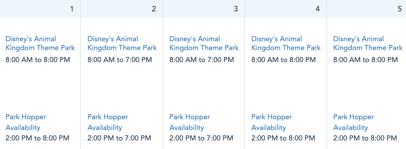Select day 4 in the calendar header
Viewport: 406px width, 149px height.
[x=318, y=9]
